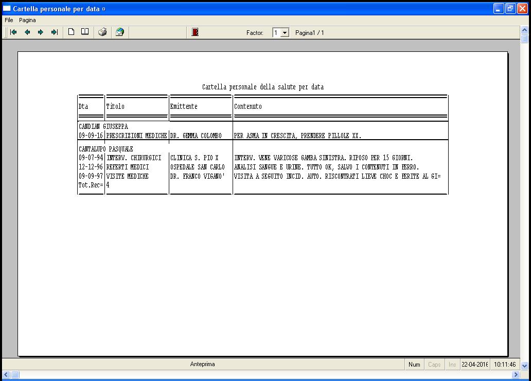Open the Pagina menu
This screenshot has width=531, height=381.
click(x=28, y=20)
